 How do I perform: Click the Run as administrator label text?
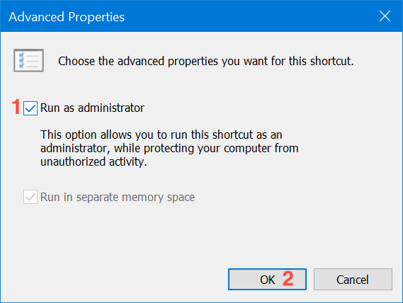(92, 108)
